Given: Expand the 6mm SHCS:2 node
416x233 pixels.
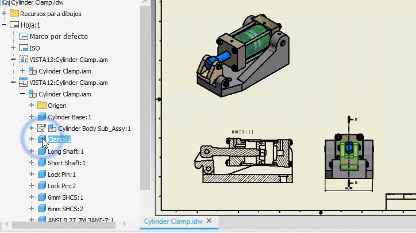Looking at the screenshot, I should 32,209.
